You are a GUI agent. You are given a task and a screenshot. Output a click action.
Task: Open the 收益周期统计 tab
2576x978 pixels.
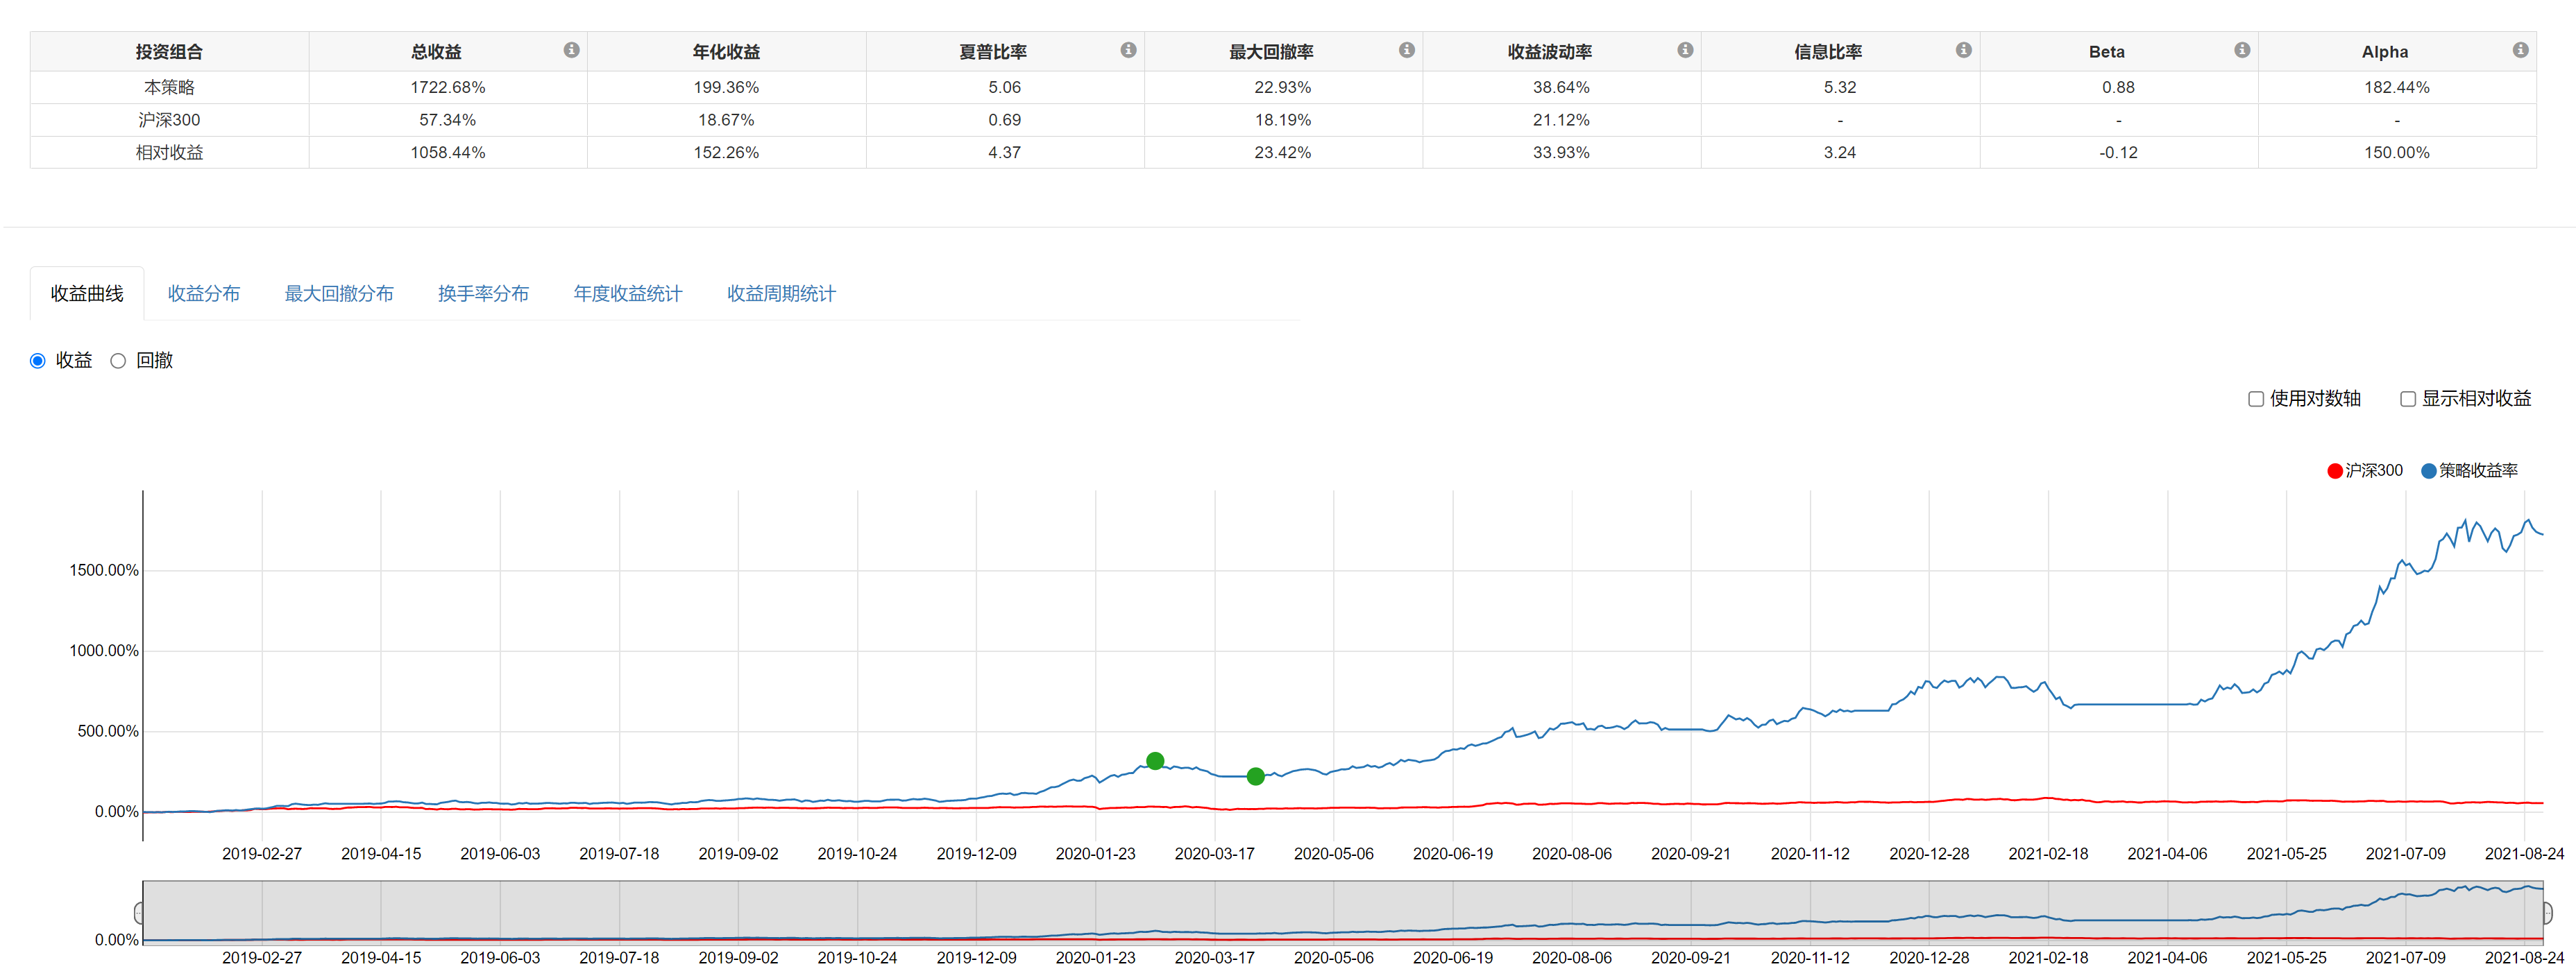781,293
